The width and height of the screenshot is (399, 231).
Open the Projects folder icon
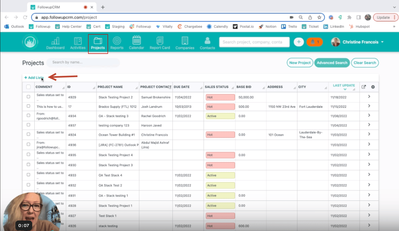click(x=98, y=42)
